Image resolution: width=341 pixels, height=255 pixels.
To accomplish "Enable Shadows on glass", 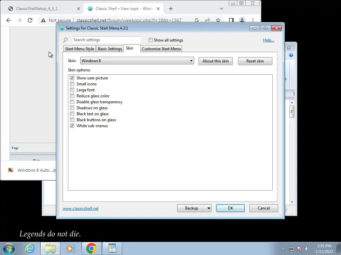I will 72,108.
